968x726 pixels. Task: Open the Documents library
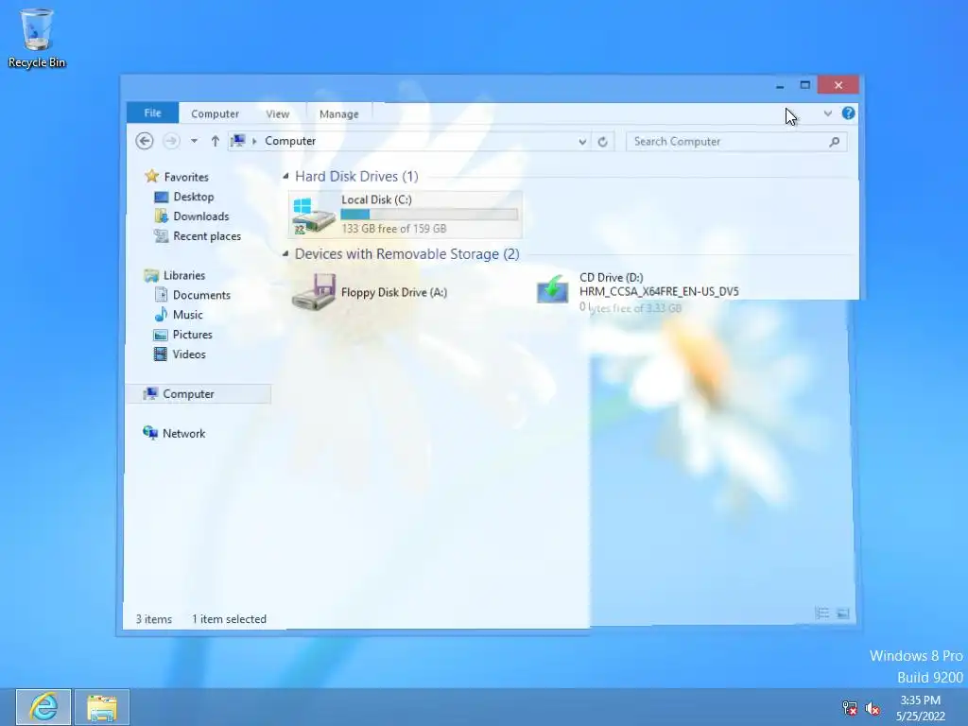pyautogui.click(x=201, y=295)
